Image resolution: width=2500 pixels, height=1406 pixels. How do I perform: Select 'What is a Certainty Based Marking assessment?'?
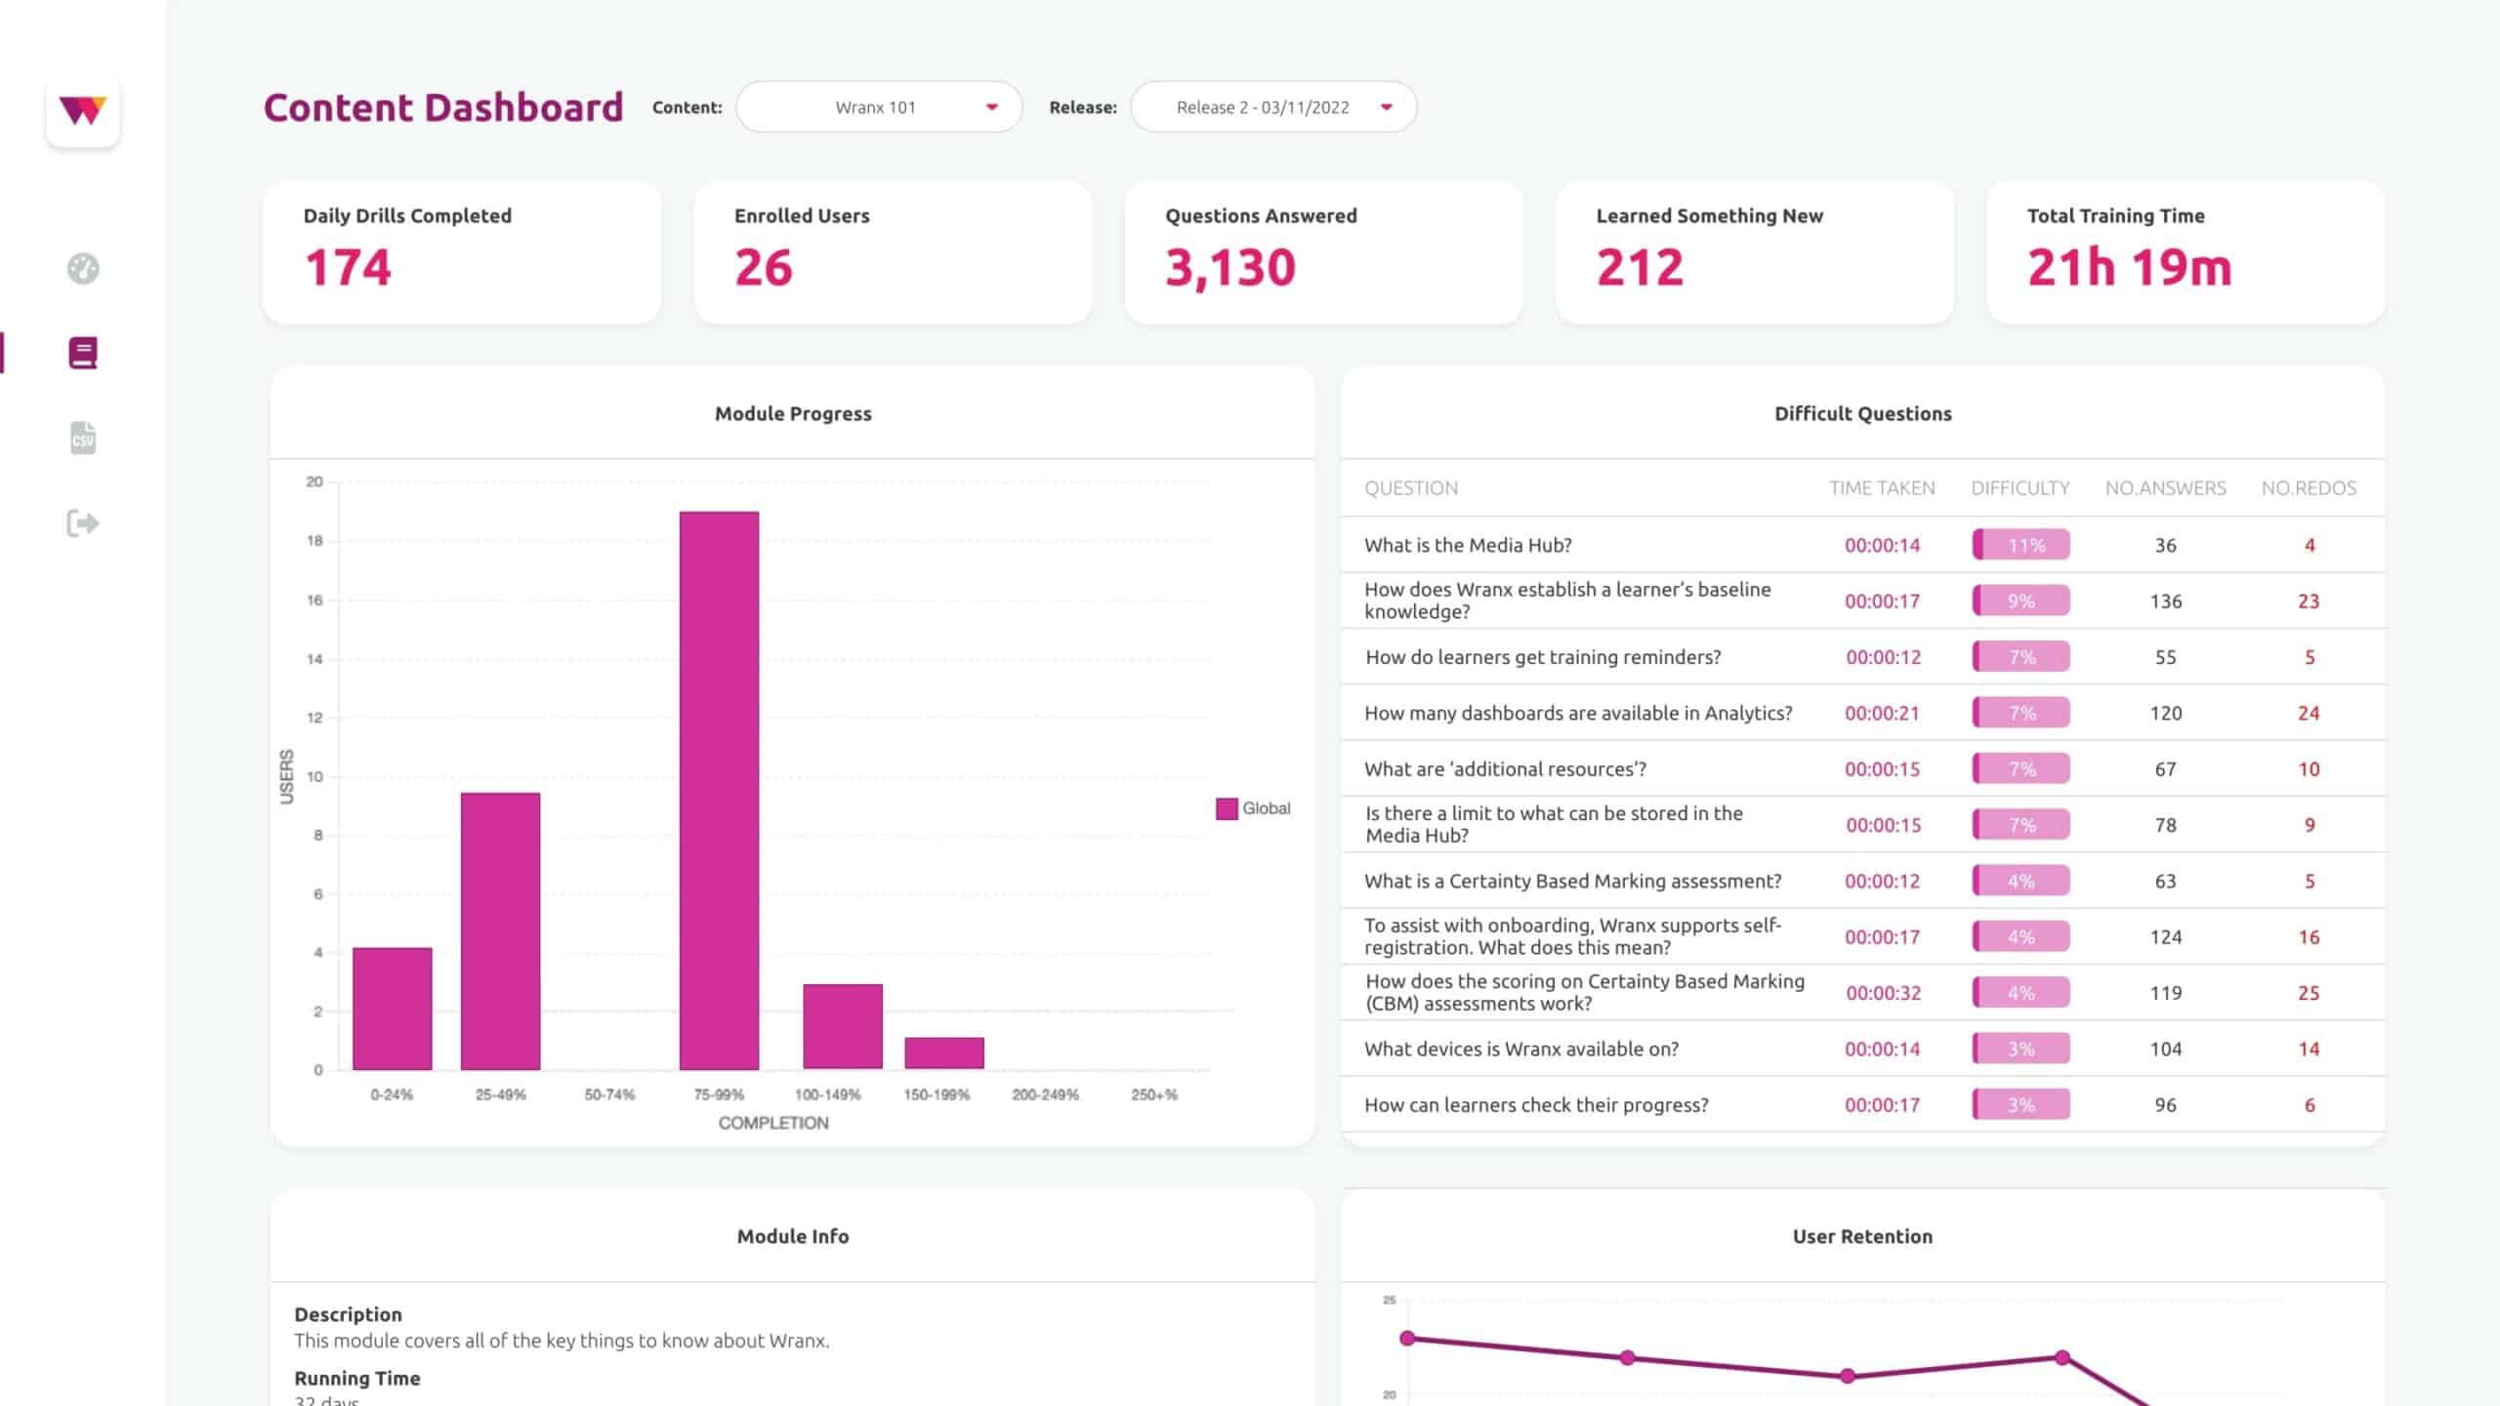click(x=1572, y=881)
